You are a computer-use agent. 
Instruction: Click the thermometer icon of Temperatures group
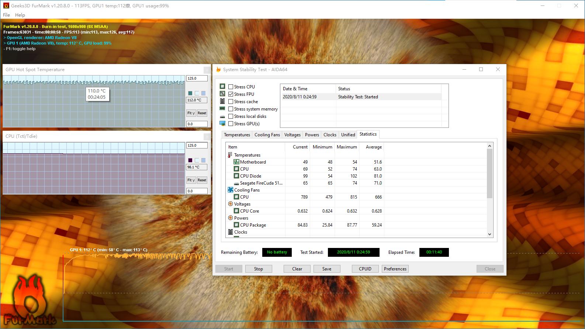[230, 155]
